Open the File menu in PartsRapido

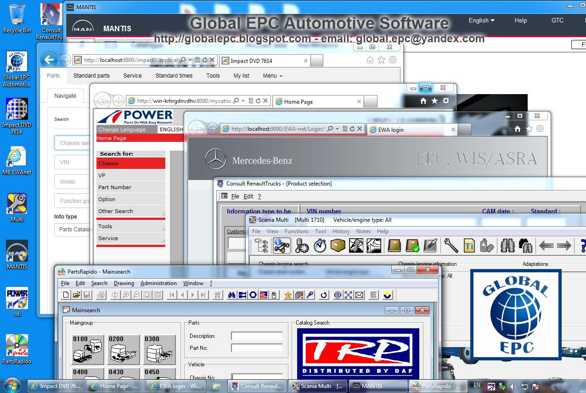[x=65, y=283]
